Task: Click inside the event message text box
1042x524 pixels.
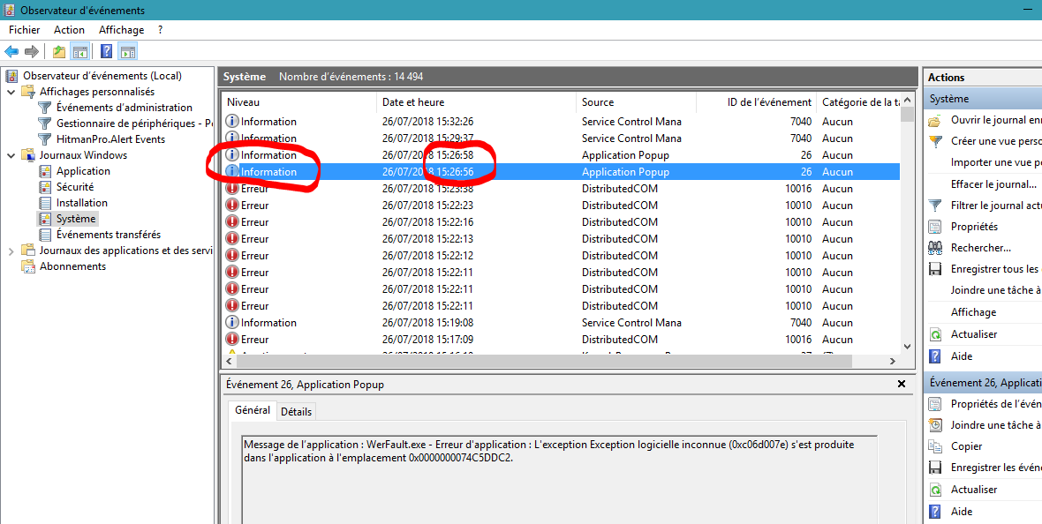Action: 560,480
